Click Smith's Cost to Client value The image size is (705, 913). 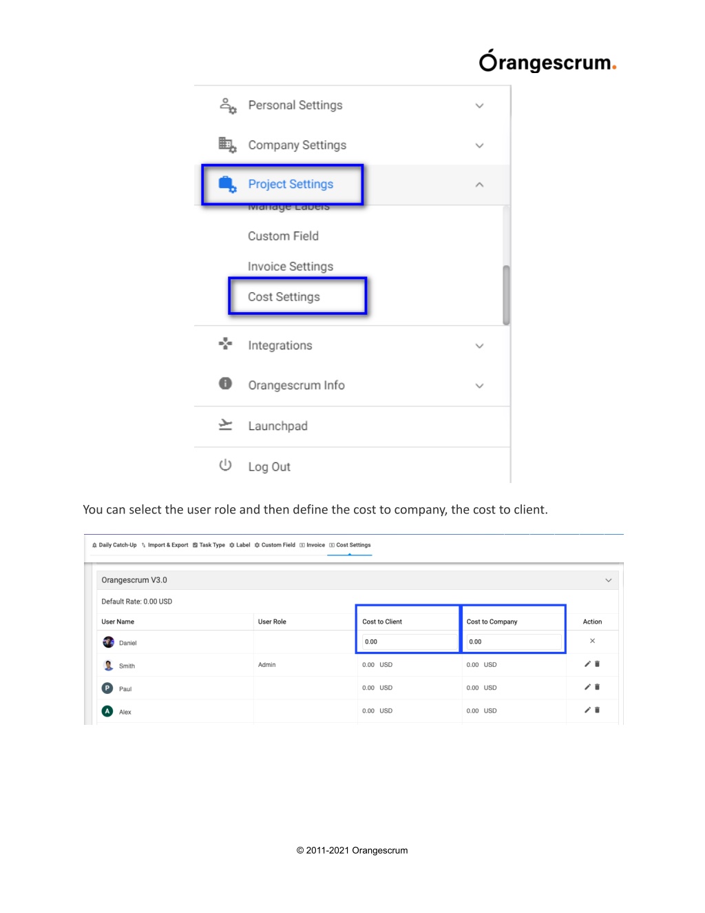(x=377, y=665)
